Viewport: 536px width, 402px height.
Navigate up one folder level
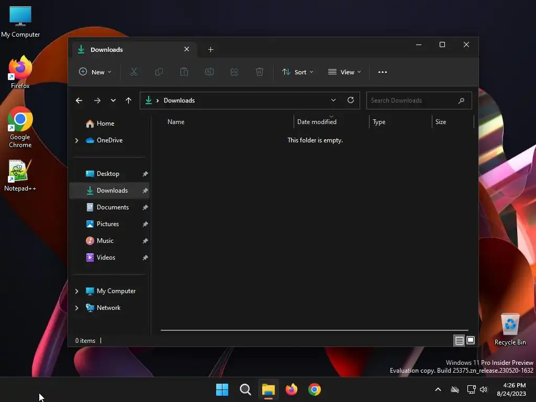point(129,100)
